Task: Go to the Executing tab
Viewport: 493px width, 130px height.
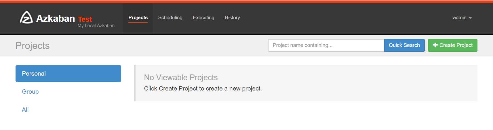Action: point(203,18)
